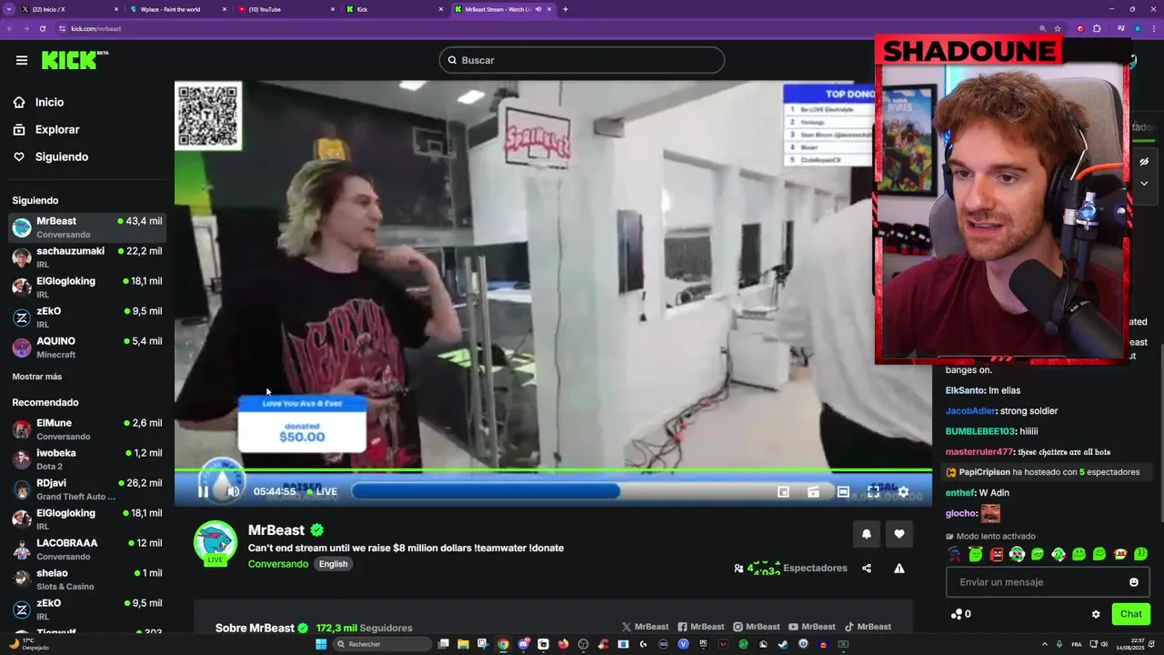Switch to Wplace Paint the world tab
This screenshot has width=1164, height=655.
point(178,9)
